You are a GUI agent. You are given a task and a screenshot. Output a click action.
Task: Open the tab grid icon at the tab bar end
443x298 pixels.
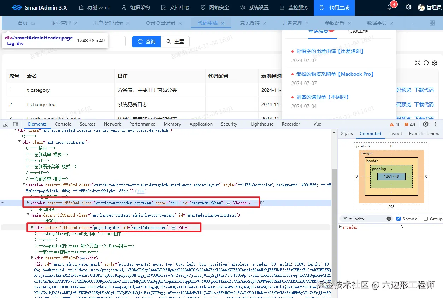[x=432, y=23]
